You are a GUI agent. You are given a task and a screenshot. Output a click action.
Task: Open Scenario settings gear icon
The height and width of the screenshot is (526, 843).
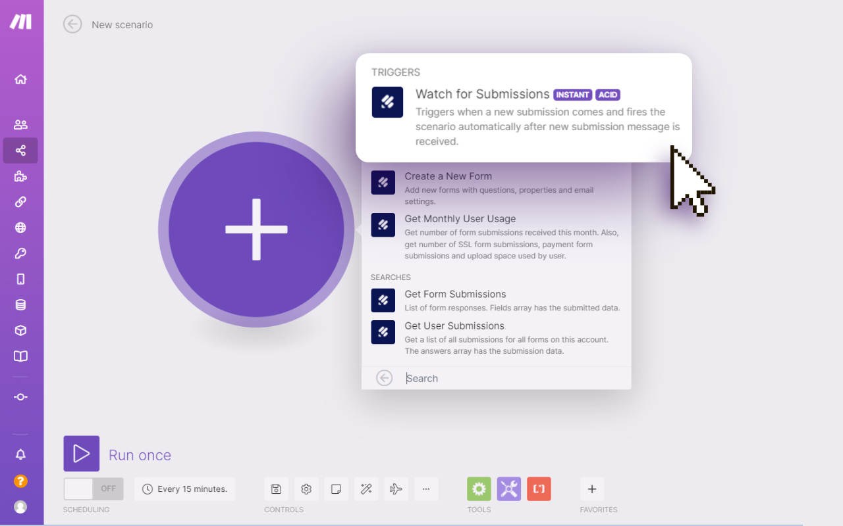pos(306,489)
